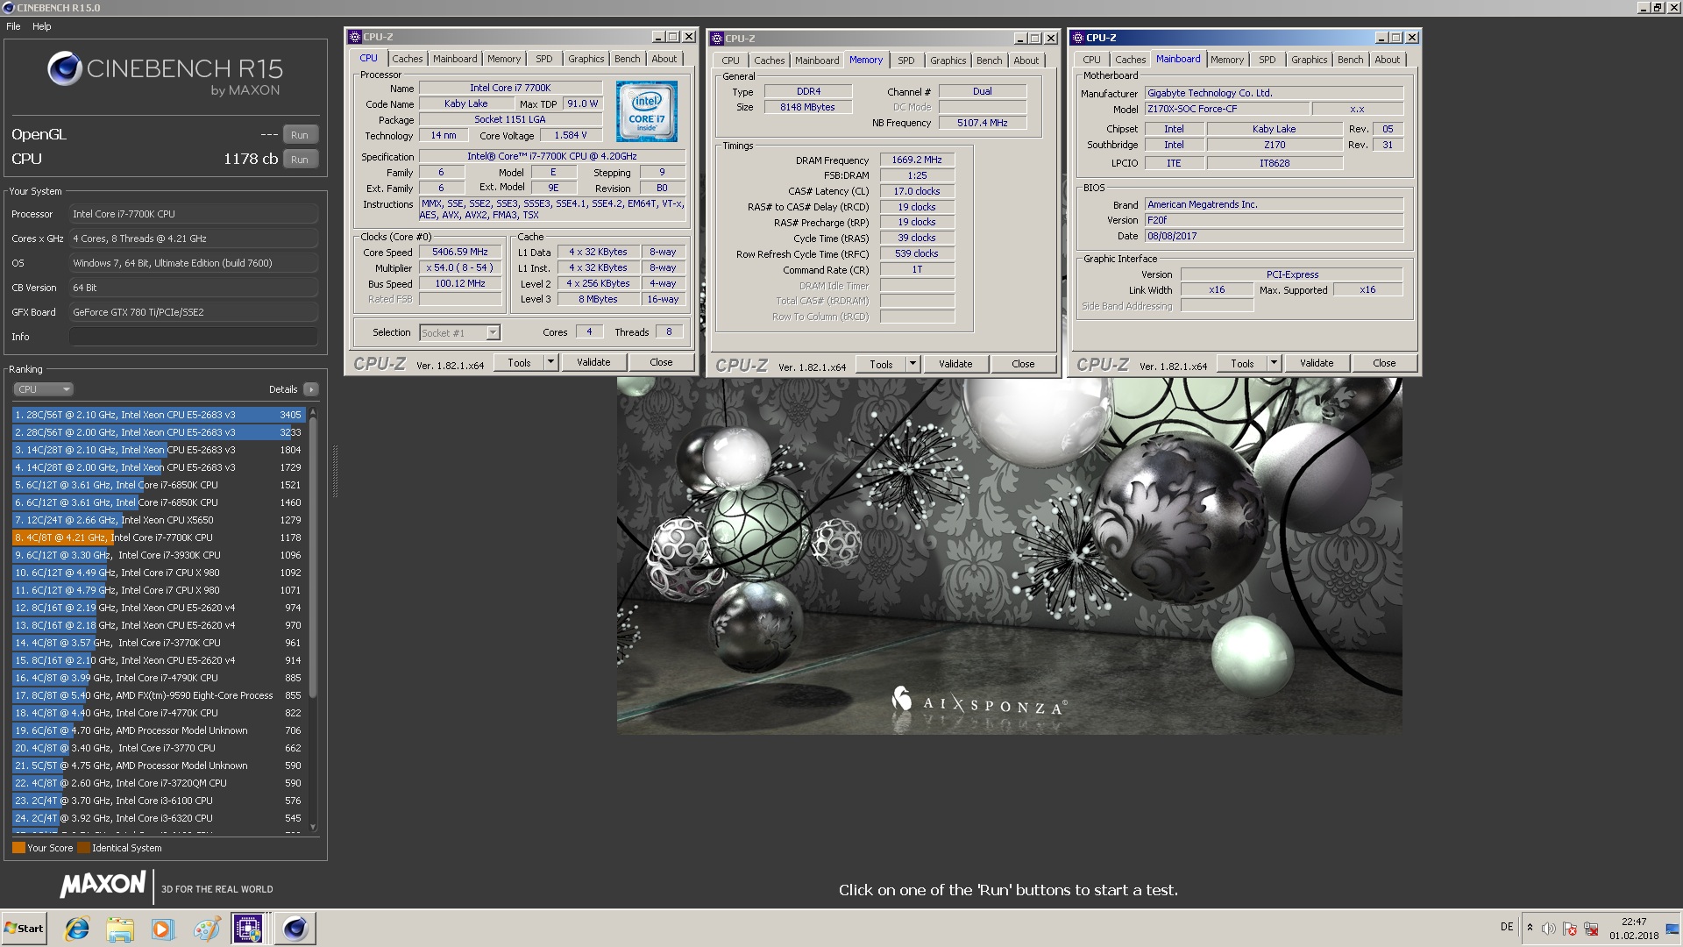The image size is (1683, 947).
Task: Click the Cinebench window restore button
Action: coord(1657,8)
